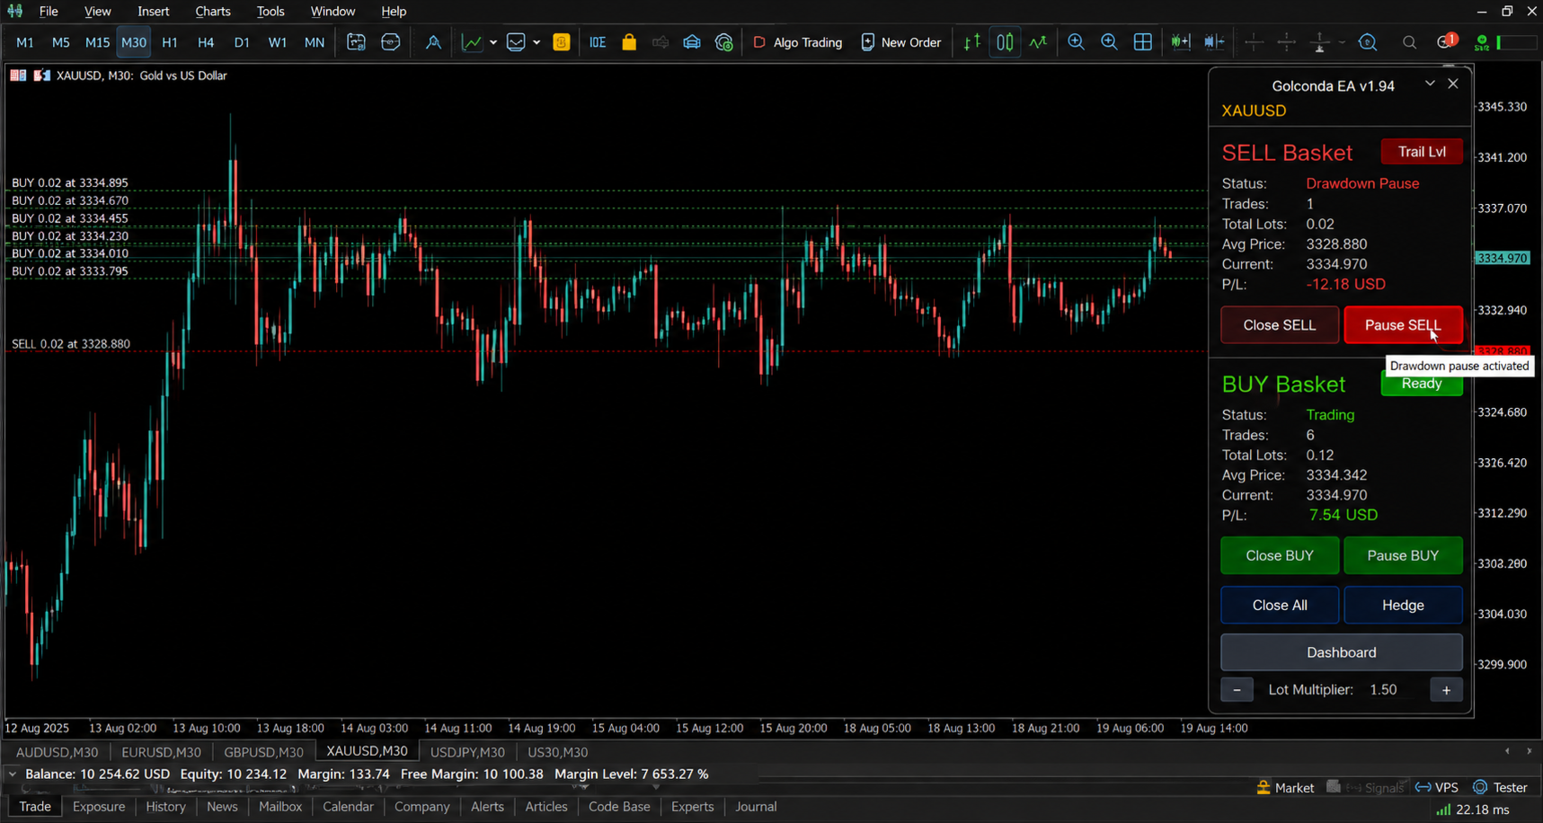The image size is (1543, 823).
Task: Click the yellow dollar-coin toolbar icon
Action: click(562, 42)
